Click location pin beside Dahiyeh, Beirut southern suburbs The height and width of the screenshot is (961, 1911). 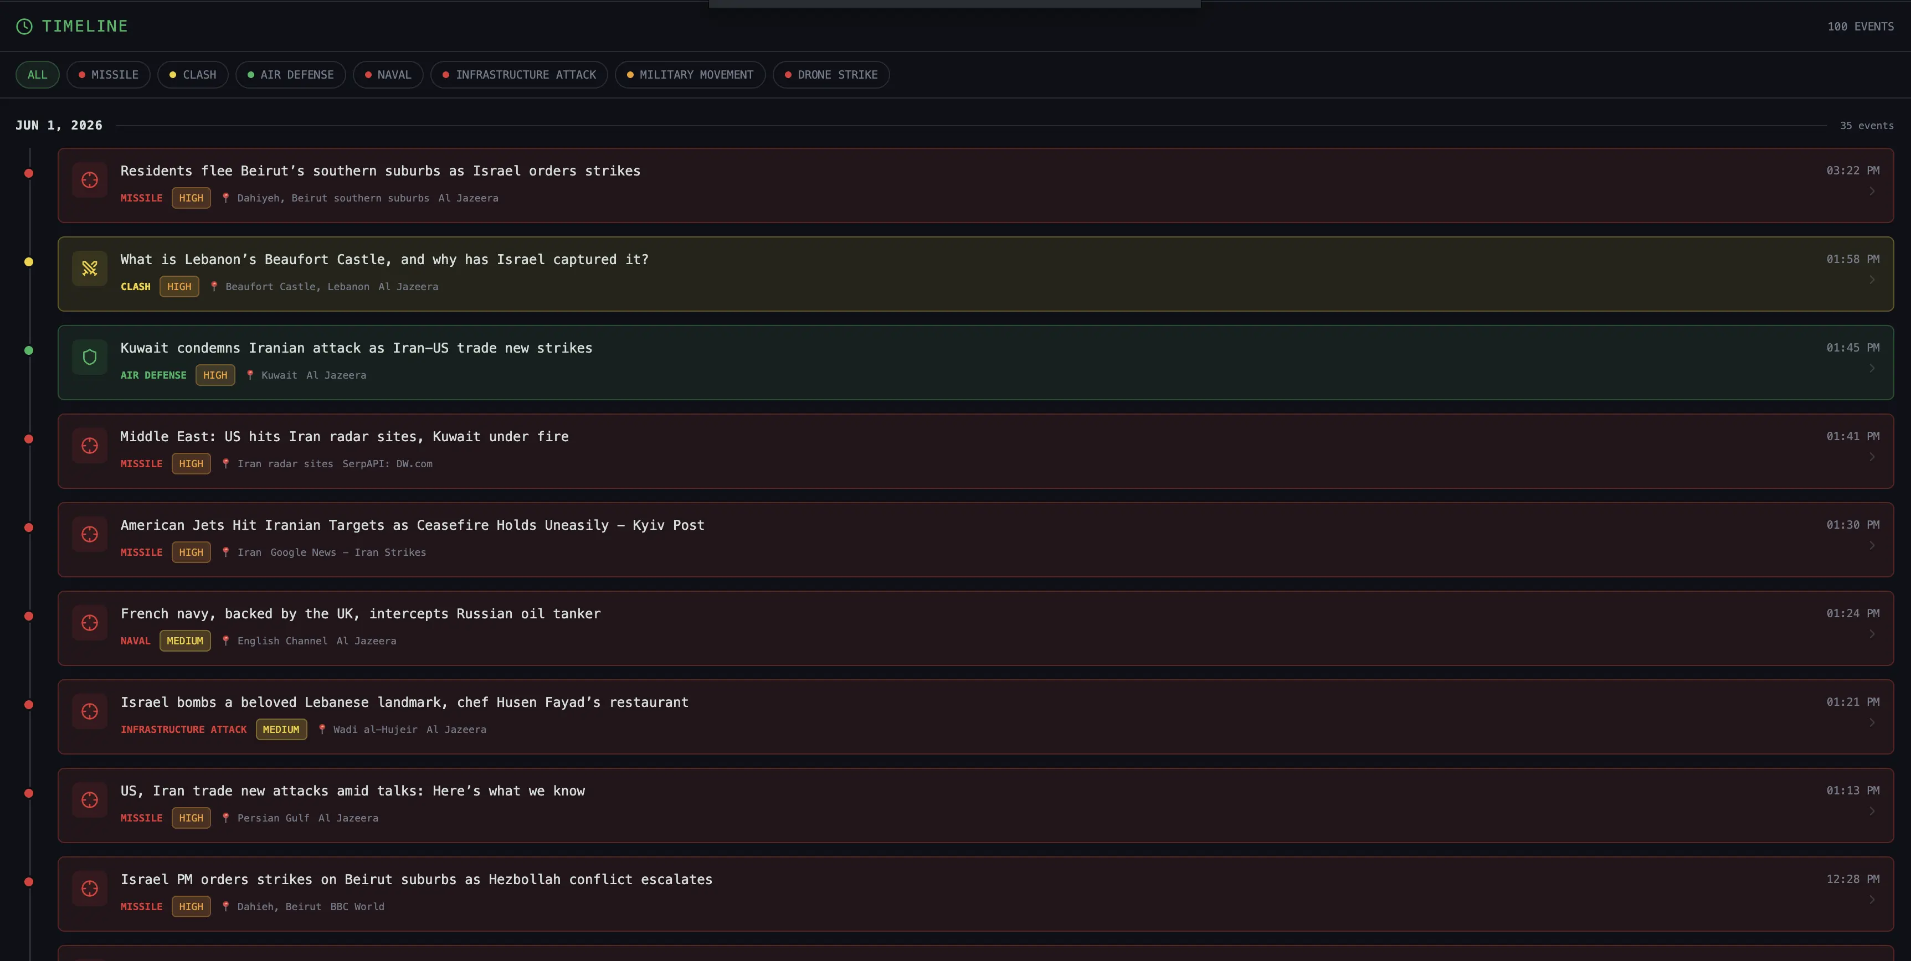point(225,198)
